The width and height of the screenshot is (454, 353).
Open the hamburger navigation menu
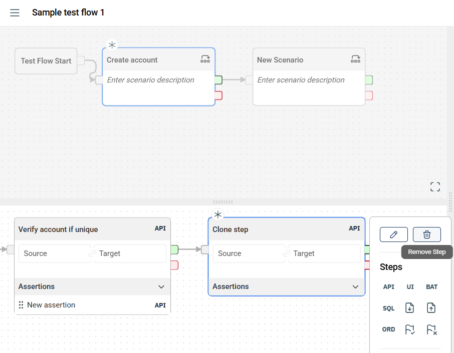pos(15,13)
